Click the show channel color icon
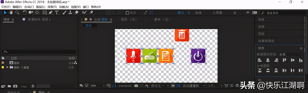Viewport: 308px width, 93px height. (147, 86)
